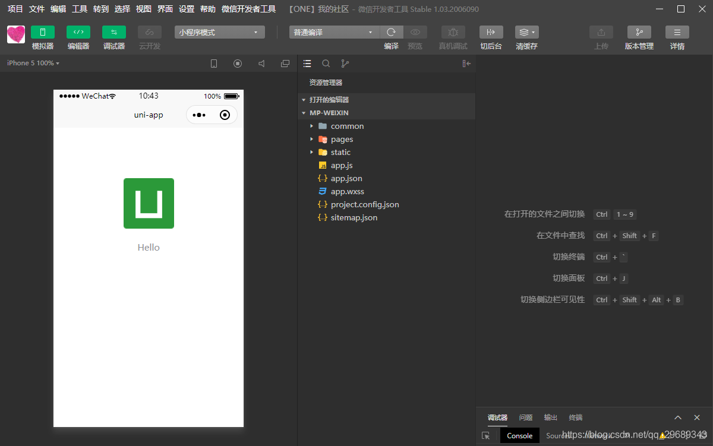Open the project.config.json file
This screenshot has width=713, height=446.
click(x=386, y=204)
